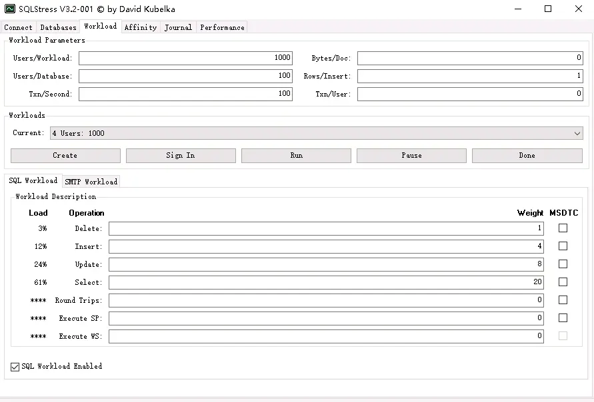594x402 pixels.
Task: Show the Performance tab
Action: click(222, 27)
